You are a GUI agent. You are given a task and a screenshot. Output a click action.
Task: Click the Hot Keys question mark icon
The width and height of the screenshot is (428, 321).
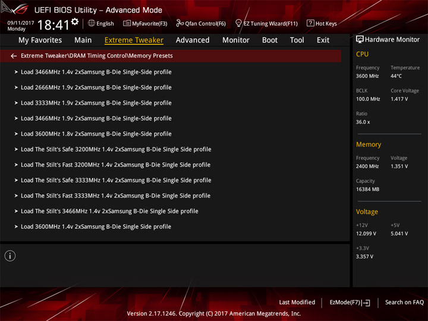(x=310, y=23)
